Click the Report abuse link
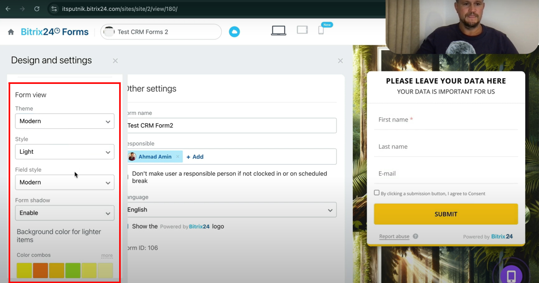The height and width of the screenshot is (283, 539). (x=394, y=236)
